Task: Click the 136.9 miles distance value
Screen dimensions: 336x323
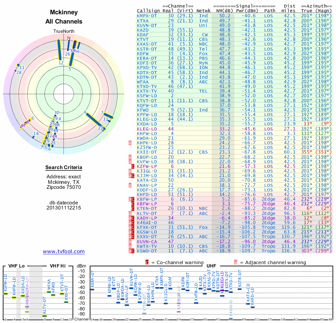Action: (x=288, y=251)
